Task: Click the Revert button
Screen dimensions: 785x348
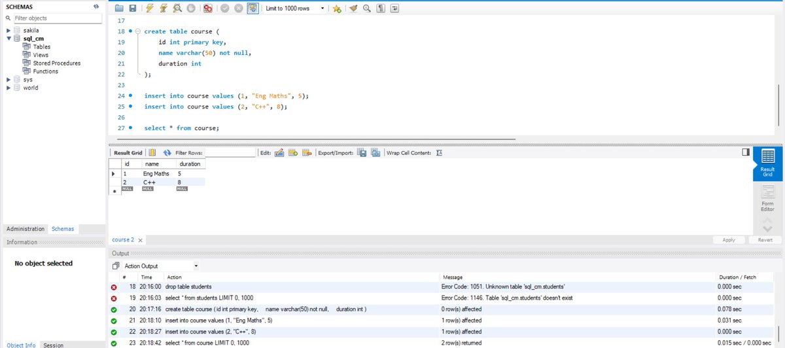Action: (x=765, y=240)
